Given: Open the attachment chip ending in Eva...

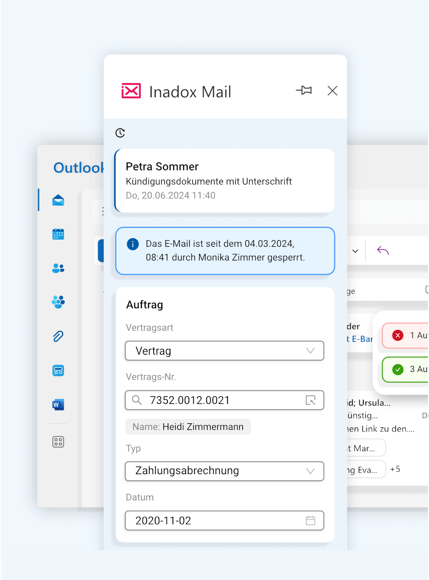Looking at the screenshot, I should 366,470.
